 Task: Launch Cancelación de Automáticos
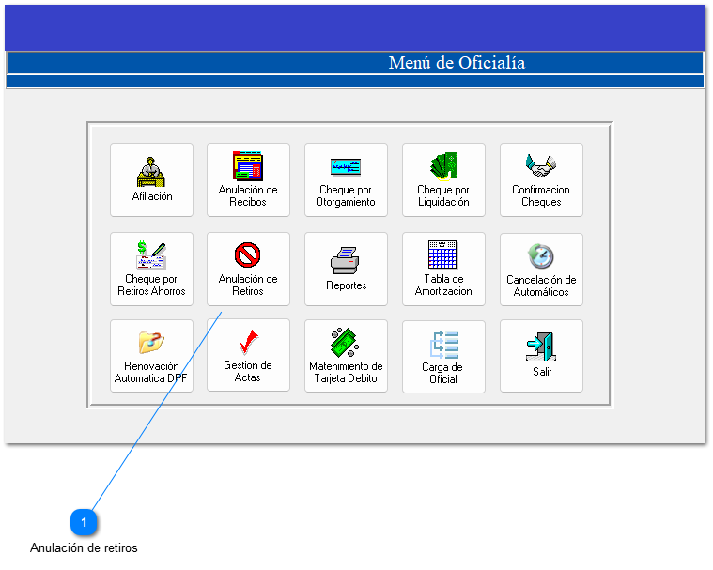point(541,269)
